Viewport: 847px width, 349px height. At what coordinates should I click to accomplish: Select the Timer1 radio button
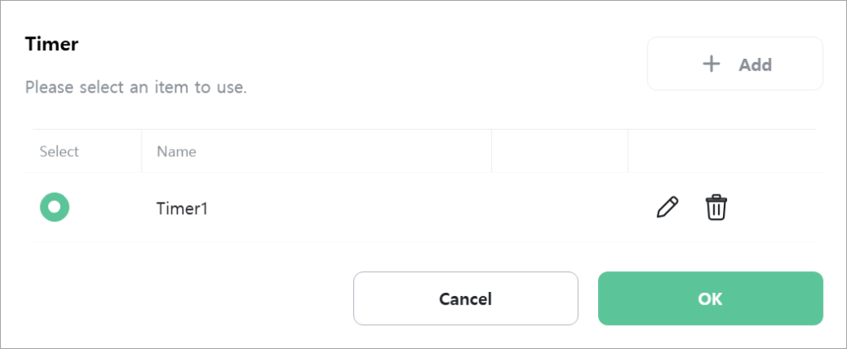[x=55, y=207]
